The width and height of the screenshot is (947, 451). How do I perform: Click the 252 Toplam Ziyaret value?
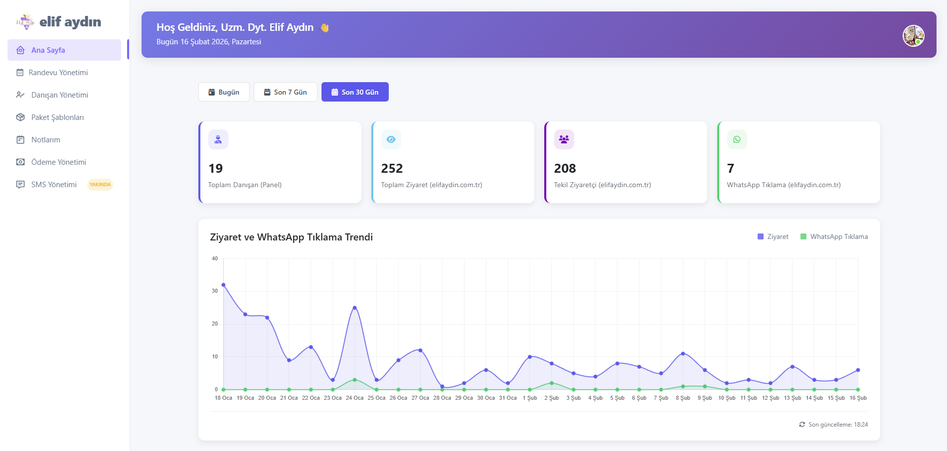tap(392, 169)
